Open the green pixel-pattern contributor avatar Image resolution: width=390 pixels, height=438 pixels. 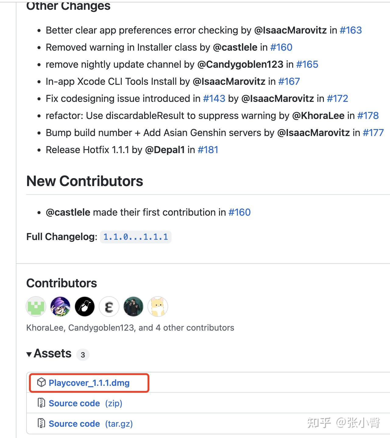[36, 307]
